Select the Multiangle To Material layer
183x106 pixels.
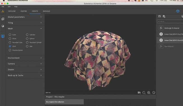(170, 28)
